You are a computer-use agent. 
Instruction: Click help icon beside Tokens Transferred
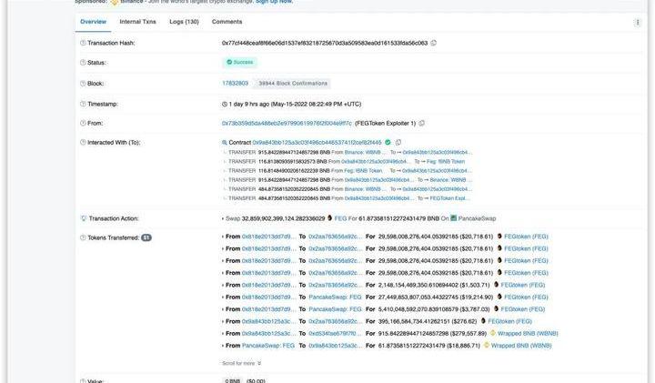83,237
